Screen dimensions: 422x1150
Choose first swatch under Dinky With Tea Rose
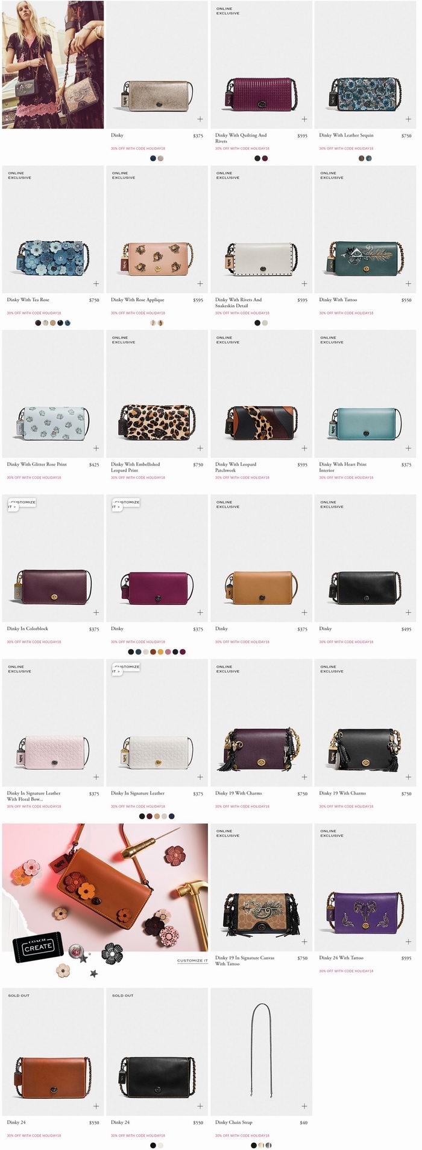[38, 323]
